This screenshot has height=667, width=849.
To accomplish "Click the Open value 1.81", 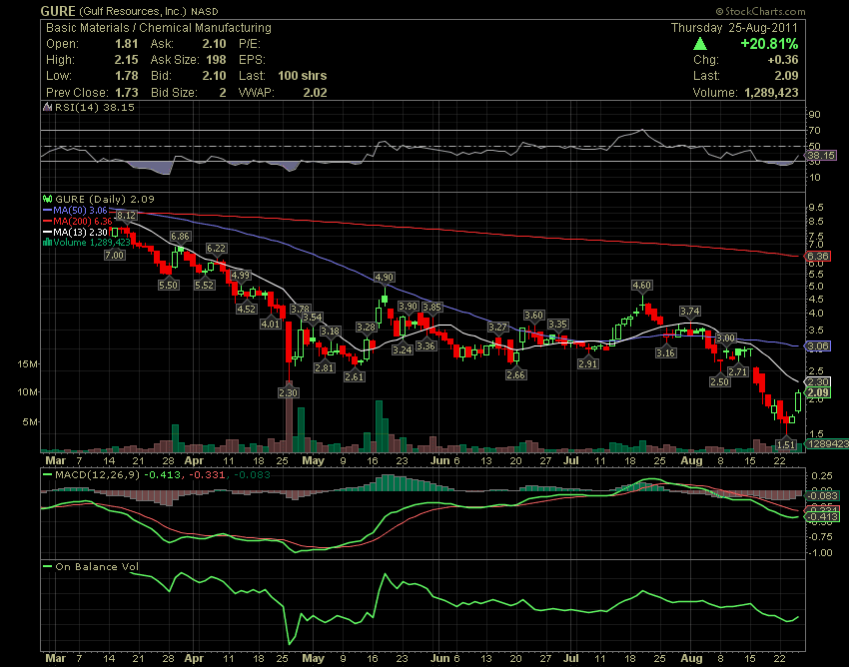I will click(x=126, y=44).
